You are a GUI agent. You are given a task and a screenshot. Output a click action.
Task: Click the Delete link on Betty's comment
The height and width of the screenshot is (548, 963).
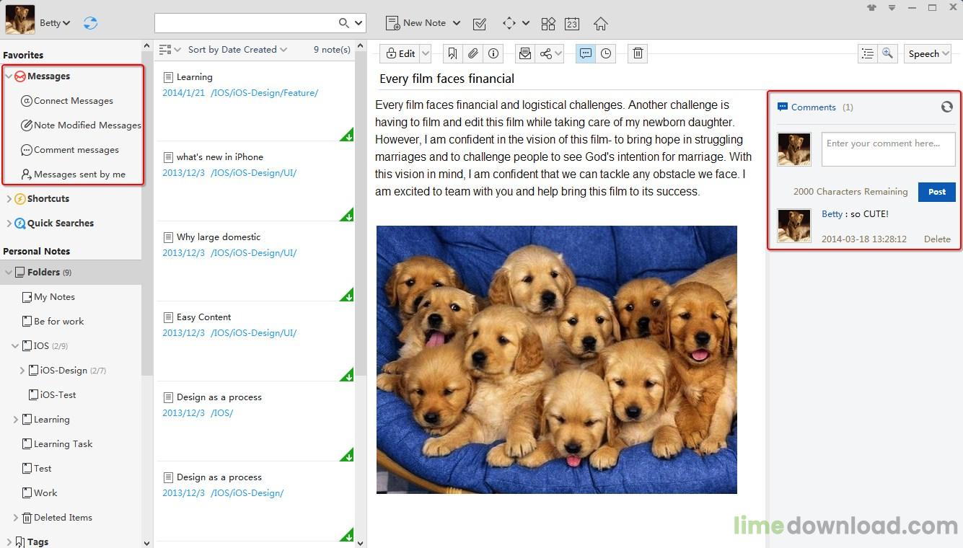937,239
